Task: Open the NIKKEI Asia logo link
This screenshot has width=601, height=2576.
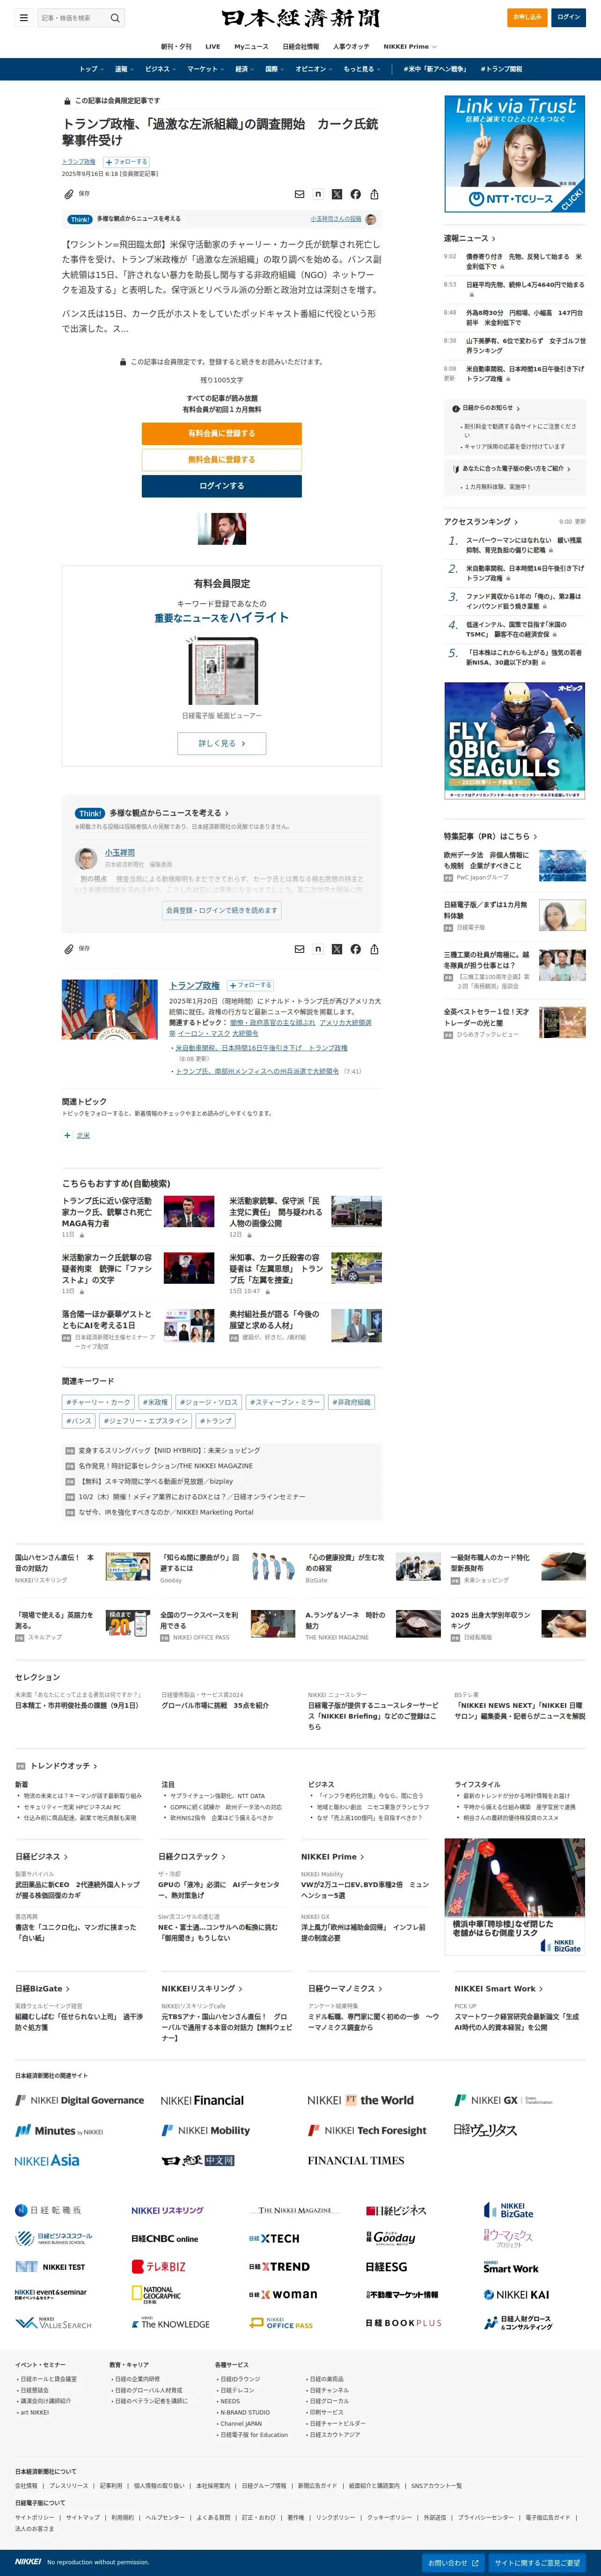Action: (47, 2160)
